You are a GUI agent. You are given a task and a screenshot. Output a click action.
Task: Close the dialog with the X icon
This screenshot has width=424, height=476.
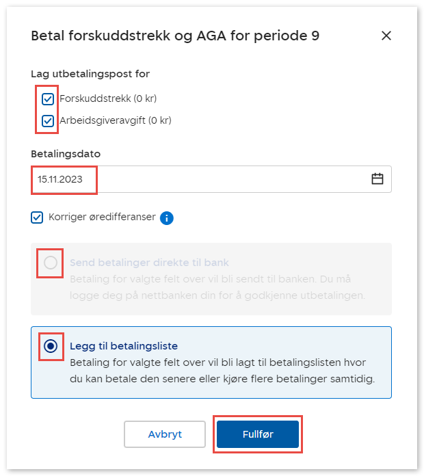(x=386, y=36)
